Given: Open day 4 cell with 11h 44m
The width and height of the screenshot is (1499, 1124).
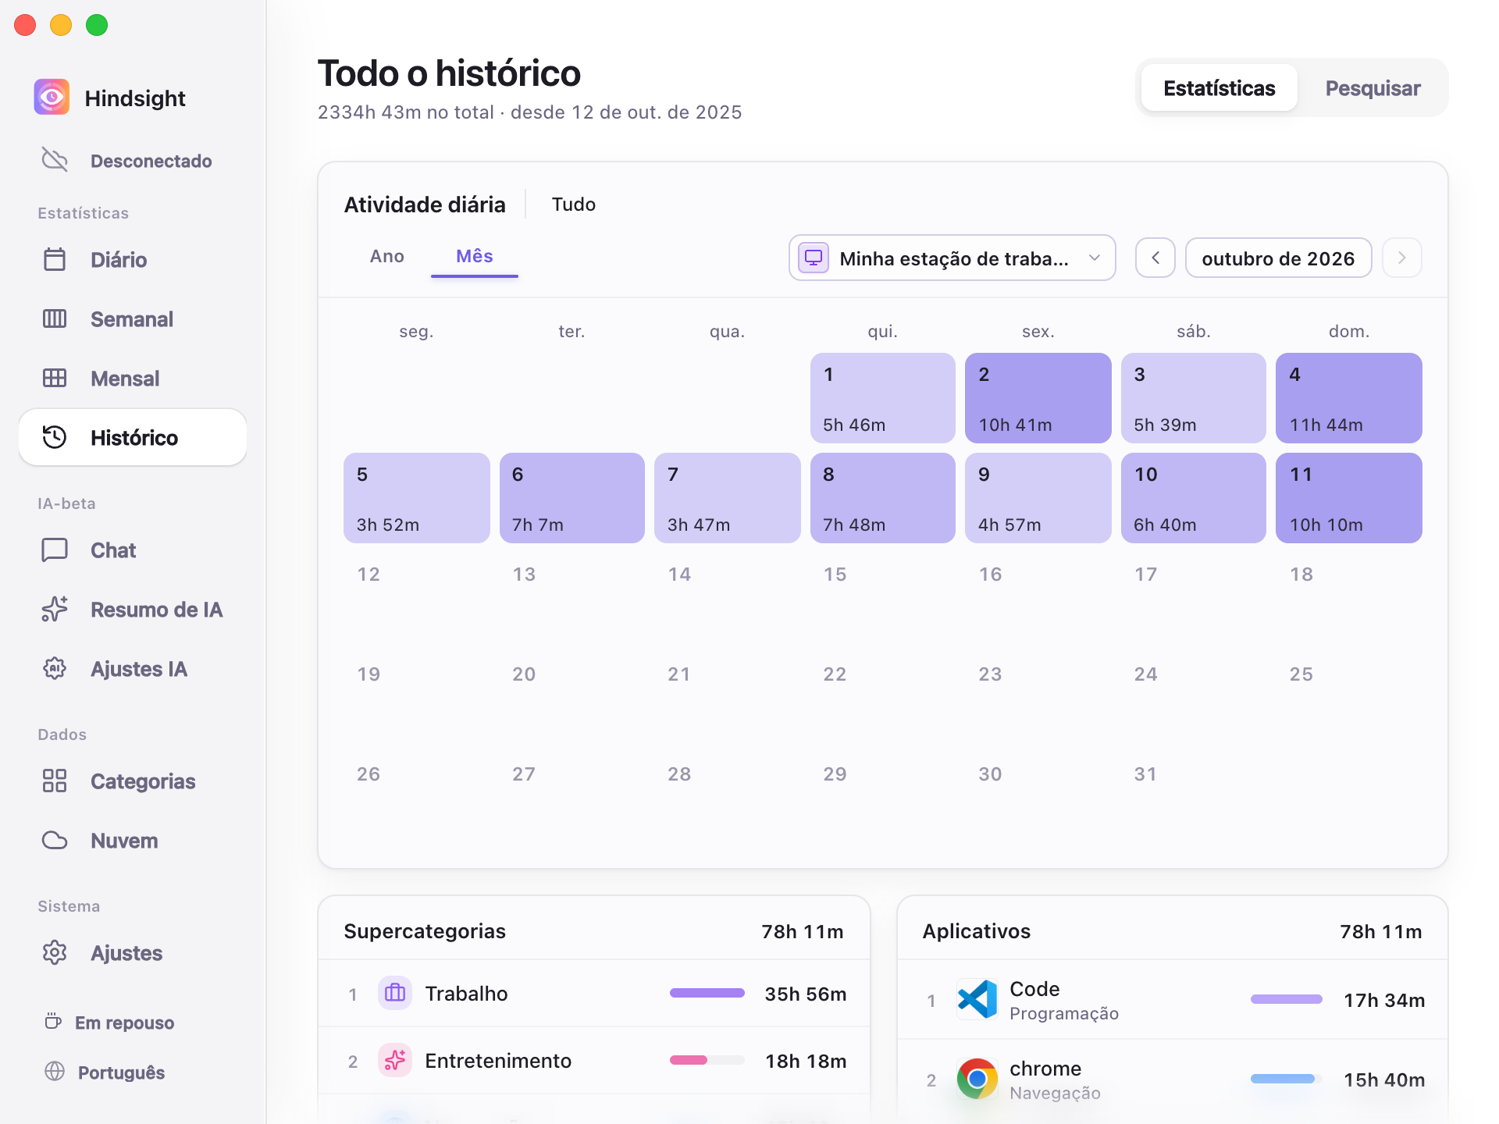Looking at the screenshot, I should click(x=1349, y=398).
